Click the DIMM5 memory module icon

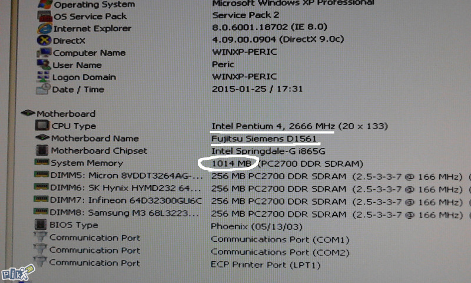41,175
